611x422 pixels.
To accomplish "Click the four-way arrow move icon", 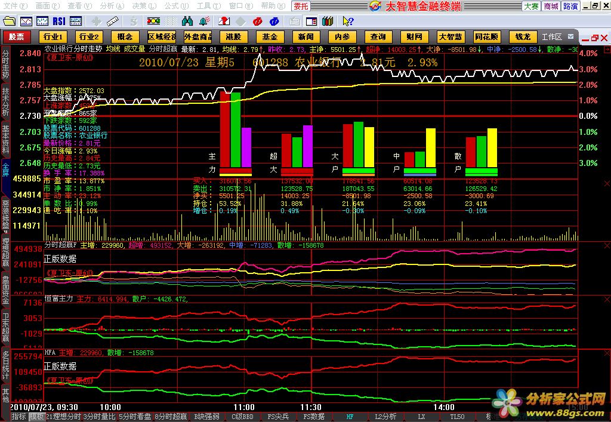I will click(x=96, y=21).
